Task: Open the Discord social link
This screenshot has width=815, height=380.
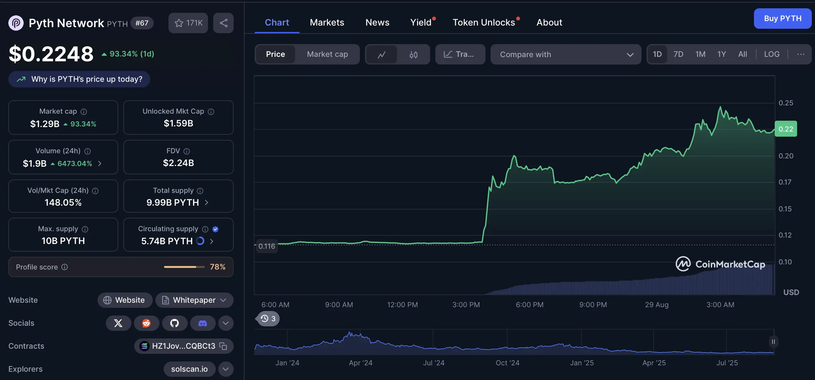Action: coord(202,323)
